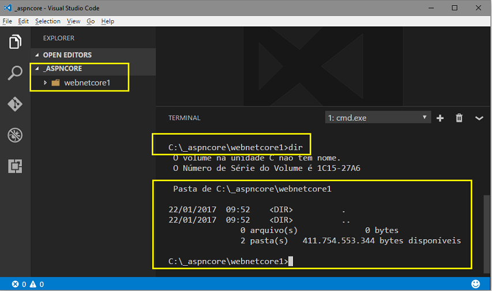Close the Visual Studio Code window

point(478,8)
